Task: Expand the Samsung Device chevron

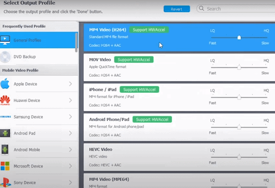Action: click(70, 117)
